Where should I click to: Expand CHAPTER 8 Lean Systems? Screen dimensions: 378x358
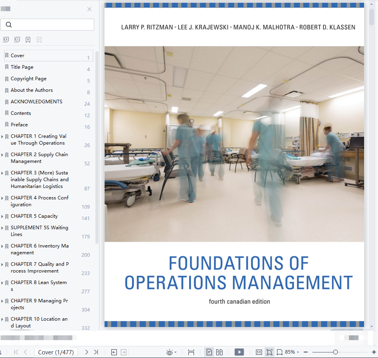(2, 283)
